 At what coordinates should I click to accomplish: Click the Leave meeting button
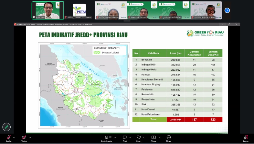click(x=246, y=137)
